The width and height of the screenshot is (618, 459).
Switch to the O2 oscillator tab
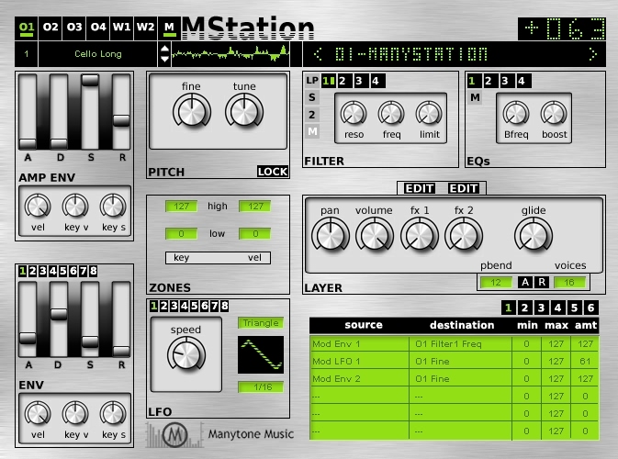tap(51, 27)
